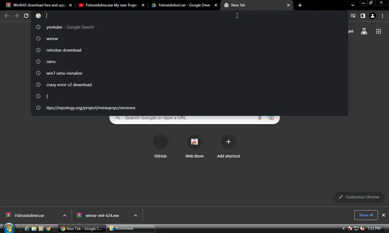Close the WinRAR download tab
The width and height of the screenshot is (389, 233).
[x=71, y=5]
